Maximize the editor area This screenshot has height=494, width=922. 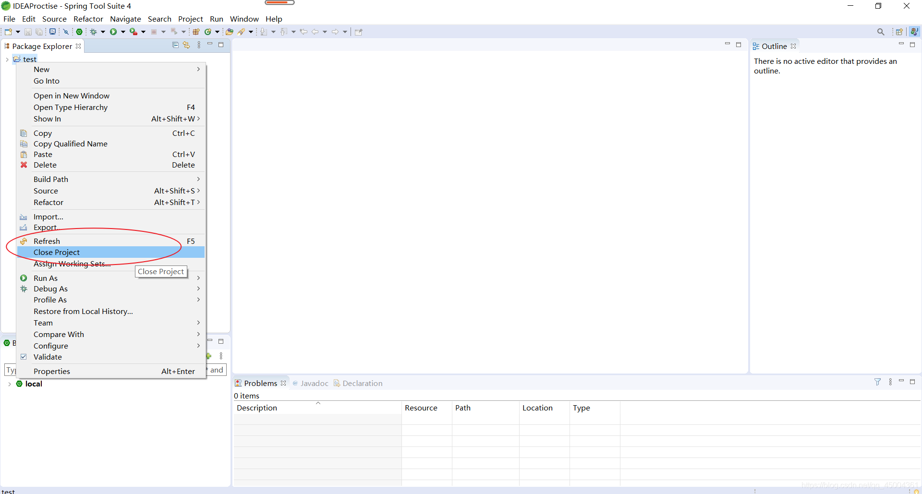(x=739, y=44)
